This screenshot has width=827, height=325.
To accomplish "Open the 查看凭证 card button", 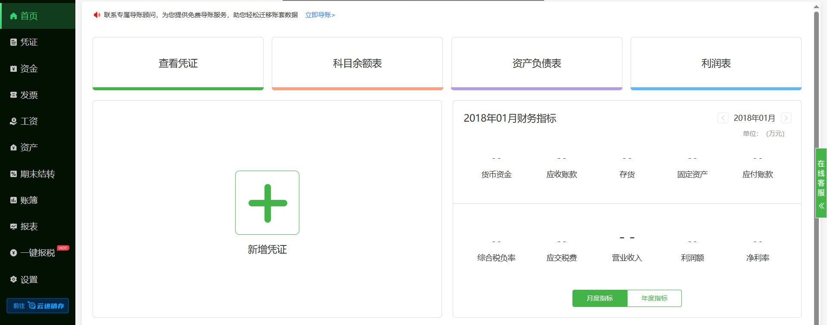I will 178,63.
